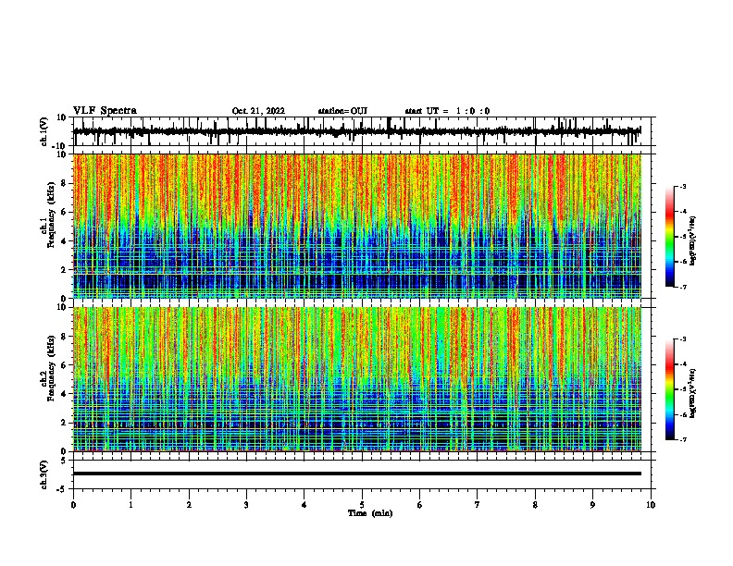Click the ch.2 spectrogram color scale bar

pos(670,389)
